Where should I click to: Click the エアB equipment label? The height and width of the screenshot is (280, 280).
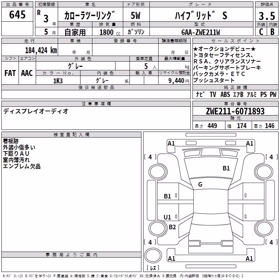(238, 94)
